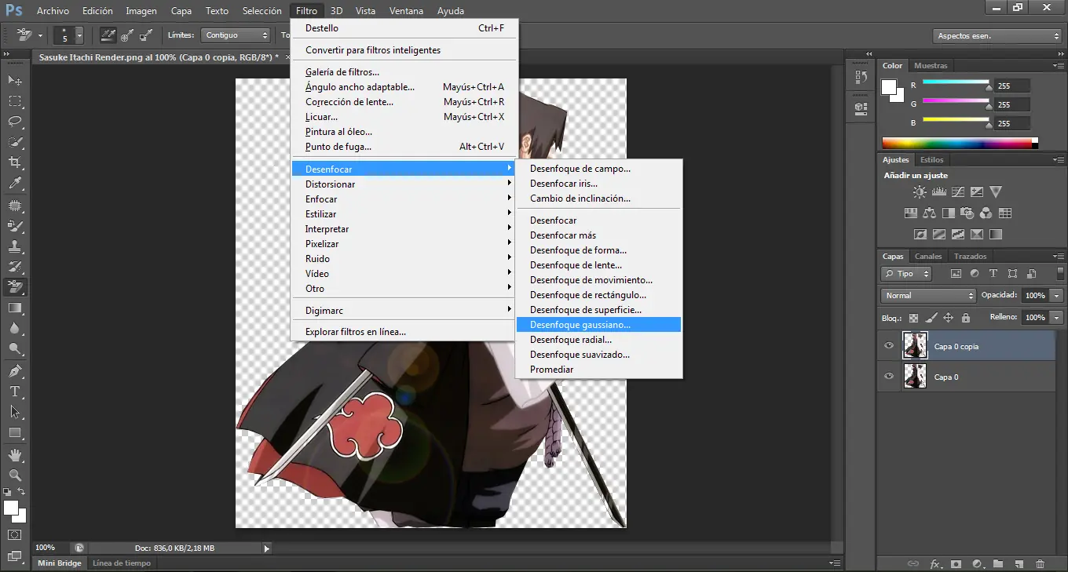Open the Relleno dropdown arrow
The image size is (1068, 572).
pos(1057,317)
